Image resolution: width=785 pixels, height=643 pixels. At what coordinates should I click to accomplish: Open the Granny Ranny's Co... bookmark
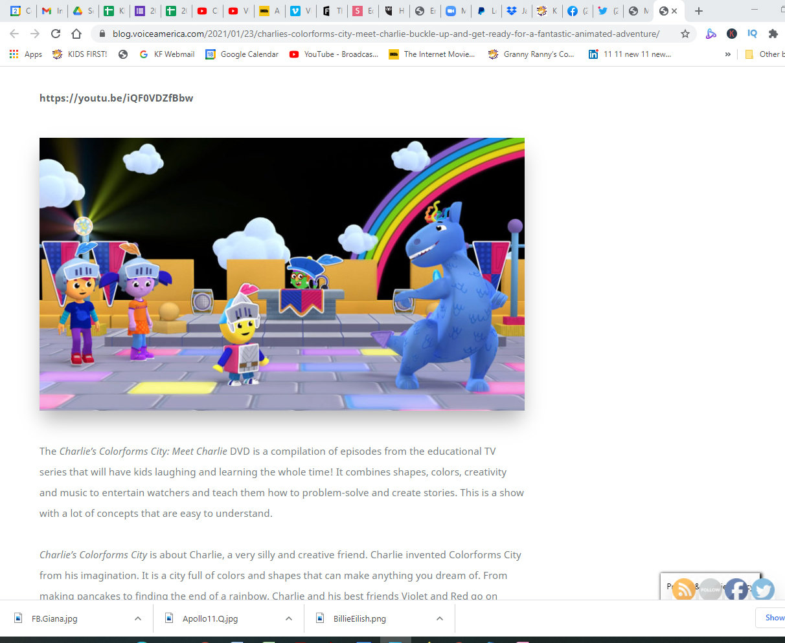[532, 54]
